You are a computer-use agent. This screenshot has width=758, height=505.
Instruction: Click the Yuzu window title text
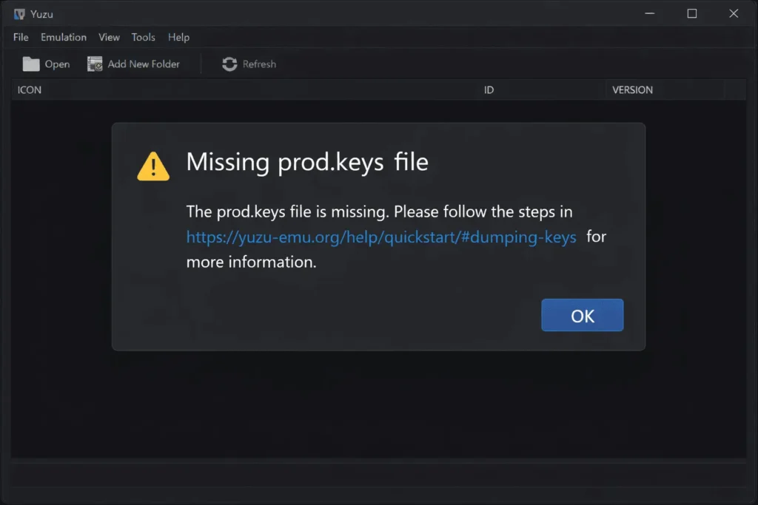click(x=42, y=14)
